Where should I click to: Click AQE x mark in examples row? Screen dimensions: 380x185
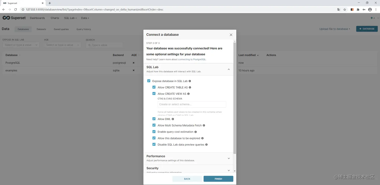point(133,70)
